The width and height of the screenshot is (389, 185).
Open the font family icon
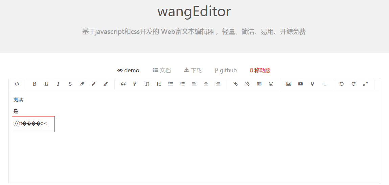click(135, 84)
